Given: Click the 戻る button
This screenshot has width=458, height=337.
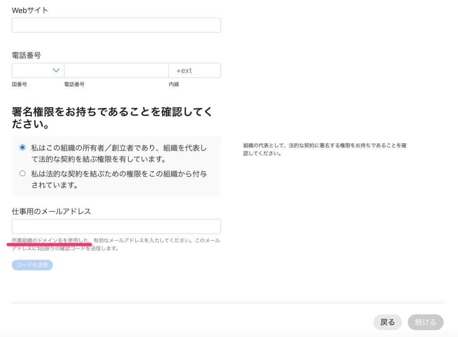Looking at the screenshot, I should (x=387, y=322).
